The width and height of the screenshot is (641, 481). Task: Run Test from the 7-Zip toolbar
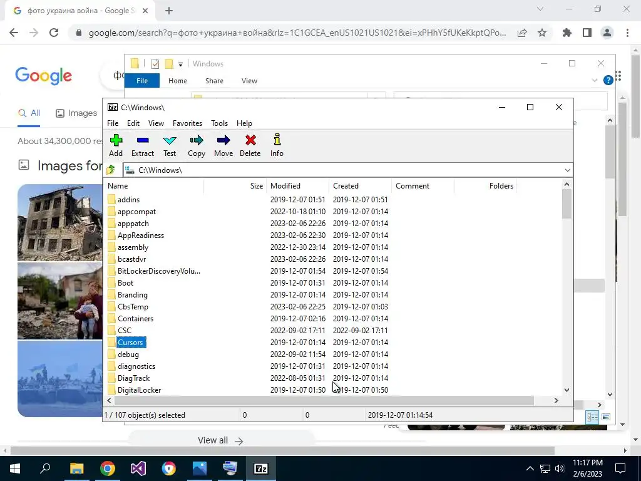[170, 145]
